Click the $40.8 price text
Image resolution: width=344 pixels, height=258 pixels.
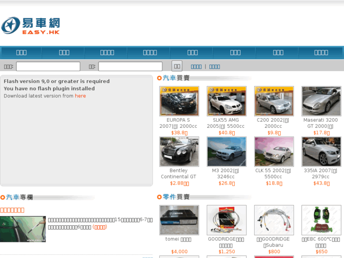(227, 133)
